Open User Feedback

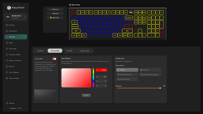click(x=15, y=72)
